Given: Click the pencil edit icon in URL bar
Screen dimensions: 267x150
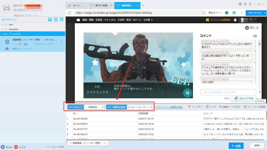Looking at the screenshot, I should point(204,13).
